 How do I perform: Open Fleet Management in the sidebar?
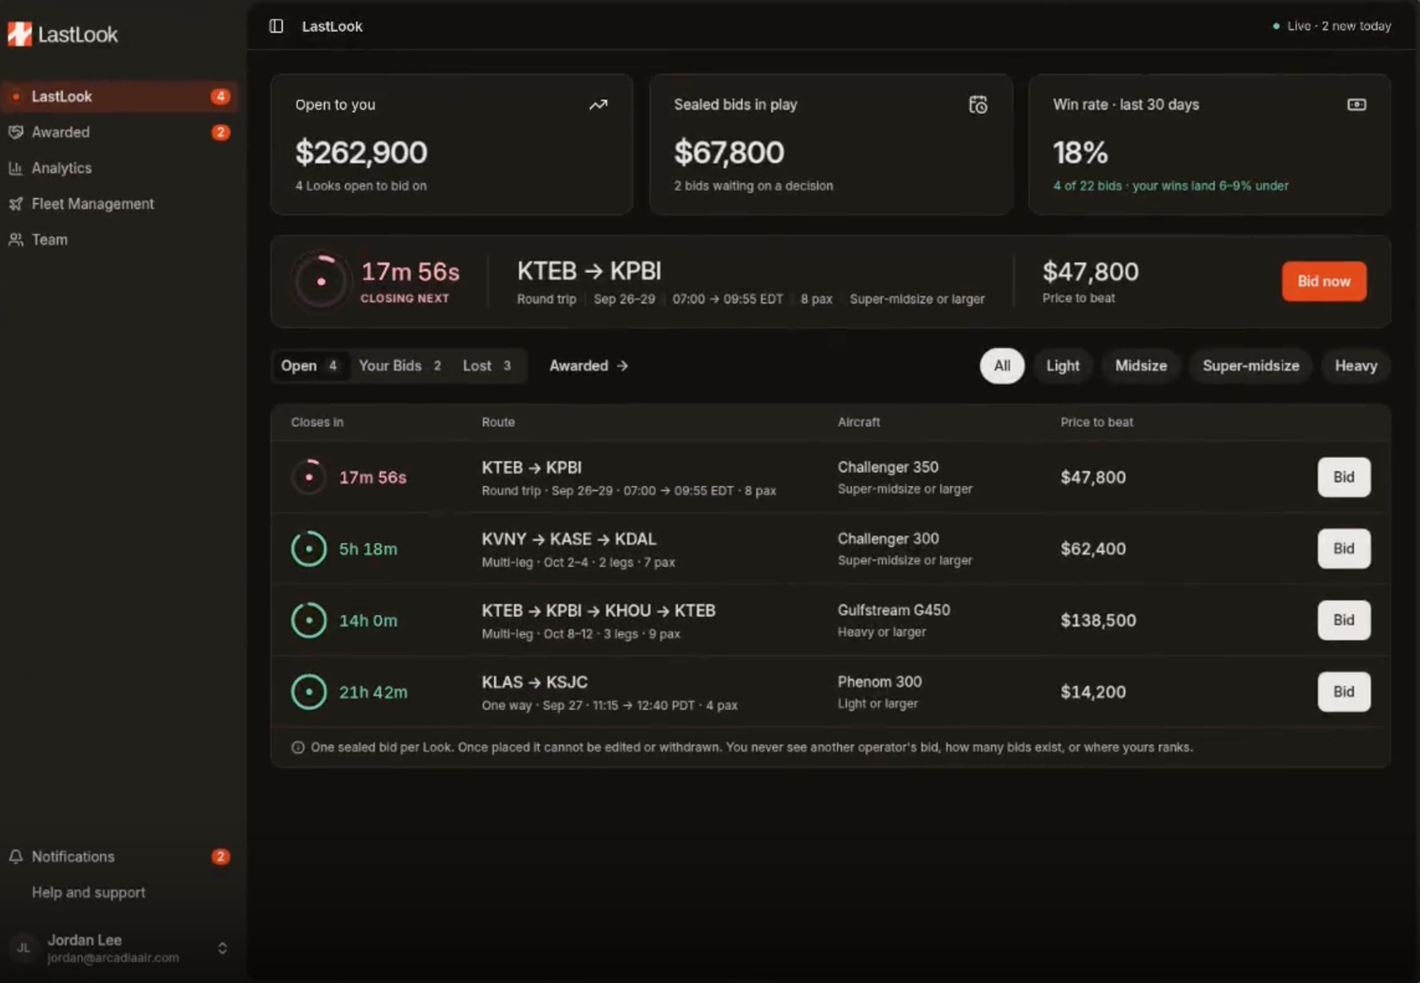coord(119,203)
